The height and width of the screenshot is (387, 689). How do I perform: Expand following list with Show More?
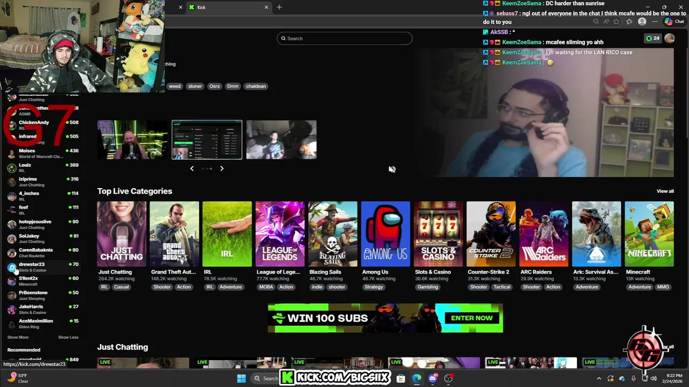(x=18, y=337)
